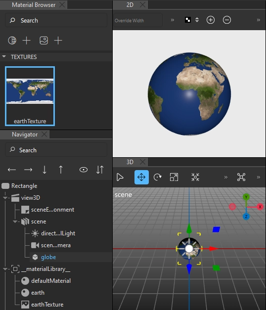Choose the selection arrow tool
This screenshot has width=266, height=310.
(x=120, y=177)
